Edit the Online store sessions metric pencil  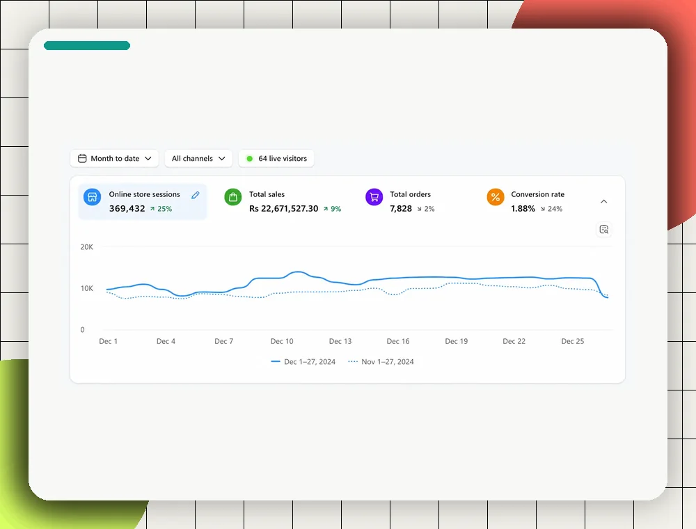(196, 196)
